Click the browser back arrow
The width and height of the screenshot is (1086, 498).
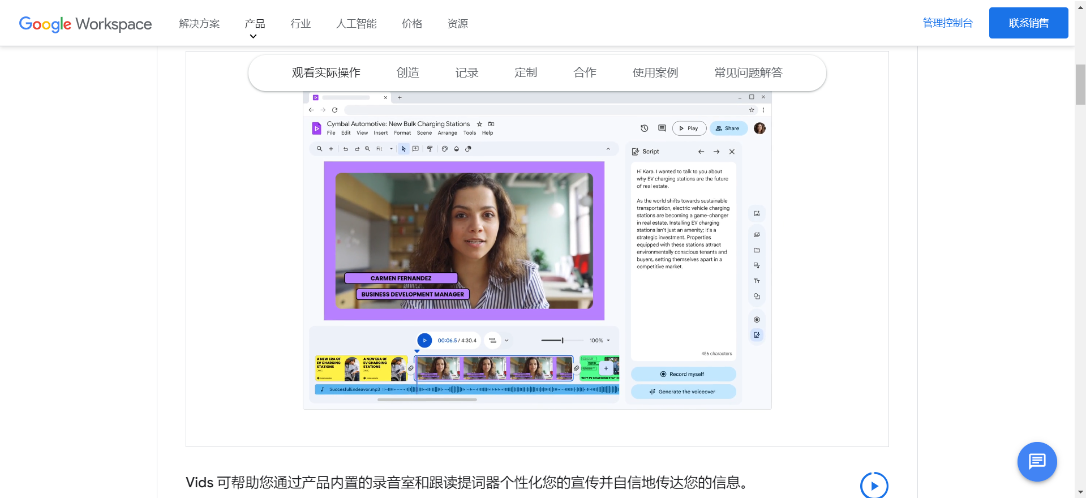pos(311,110)
